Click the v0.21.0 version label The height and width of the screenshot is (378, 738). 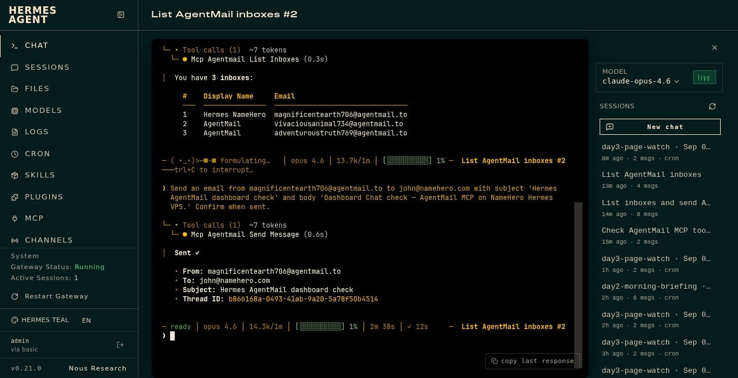26,368
